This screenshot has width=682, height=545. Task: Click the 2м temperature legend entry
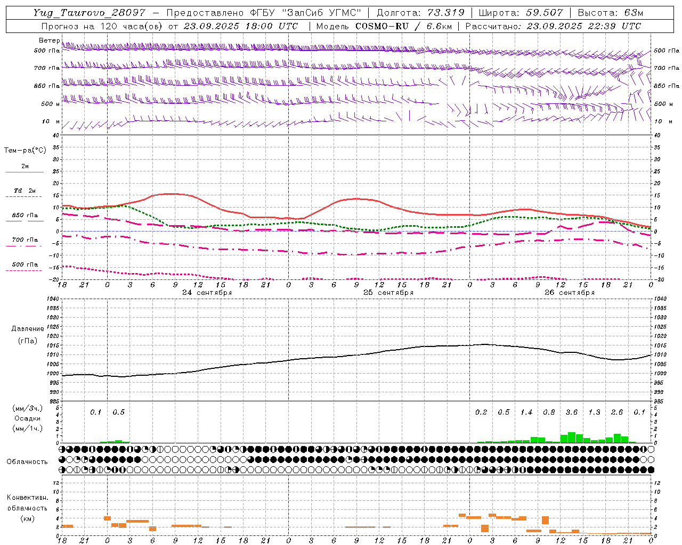point(25,167)
